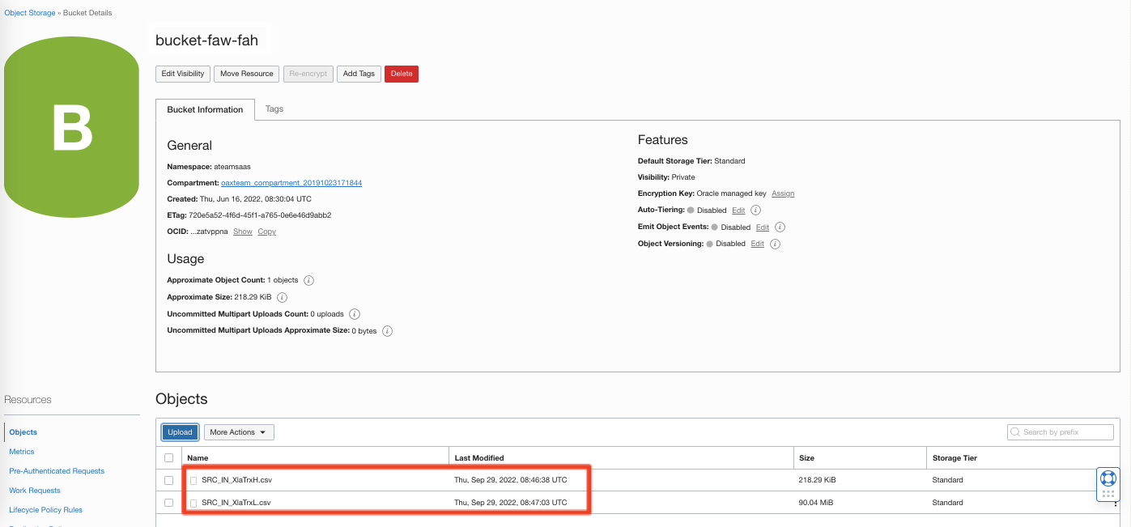Click the info icon next to Object Versioning
Screen dimensions: 1131x527
click(775, 244)
